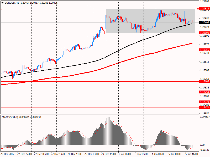Image resolution: width=210 pixels, height=157 pixels.
Task: Click the 0.006537 MACD scale value
Action: click(205, 116)
